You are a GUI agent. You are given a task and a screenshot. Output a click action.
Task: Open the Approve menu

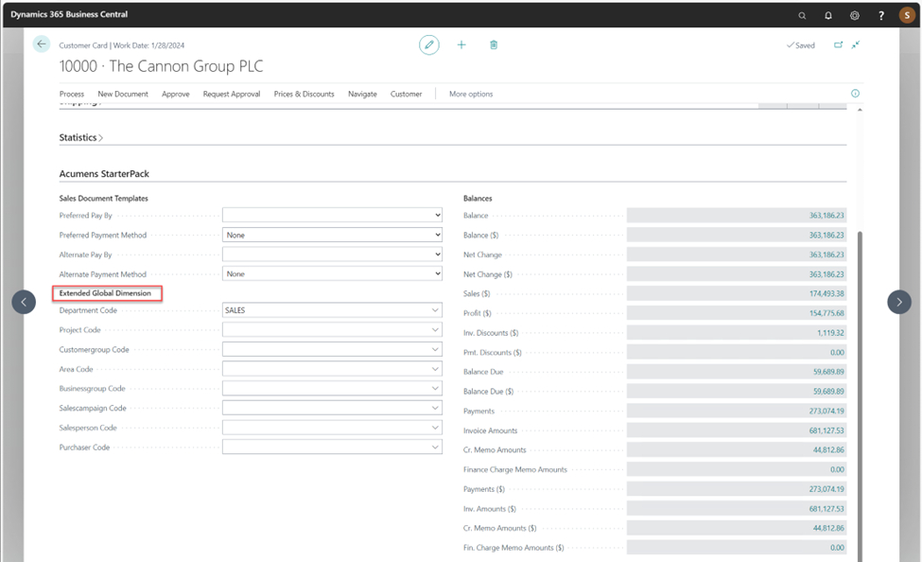[176, 95]
